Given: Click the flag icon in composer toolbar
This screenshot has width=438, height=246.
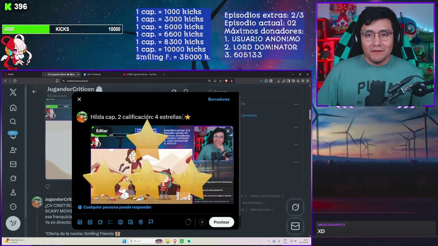Looking at the screenshot, I should click(151, 222).
